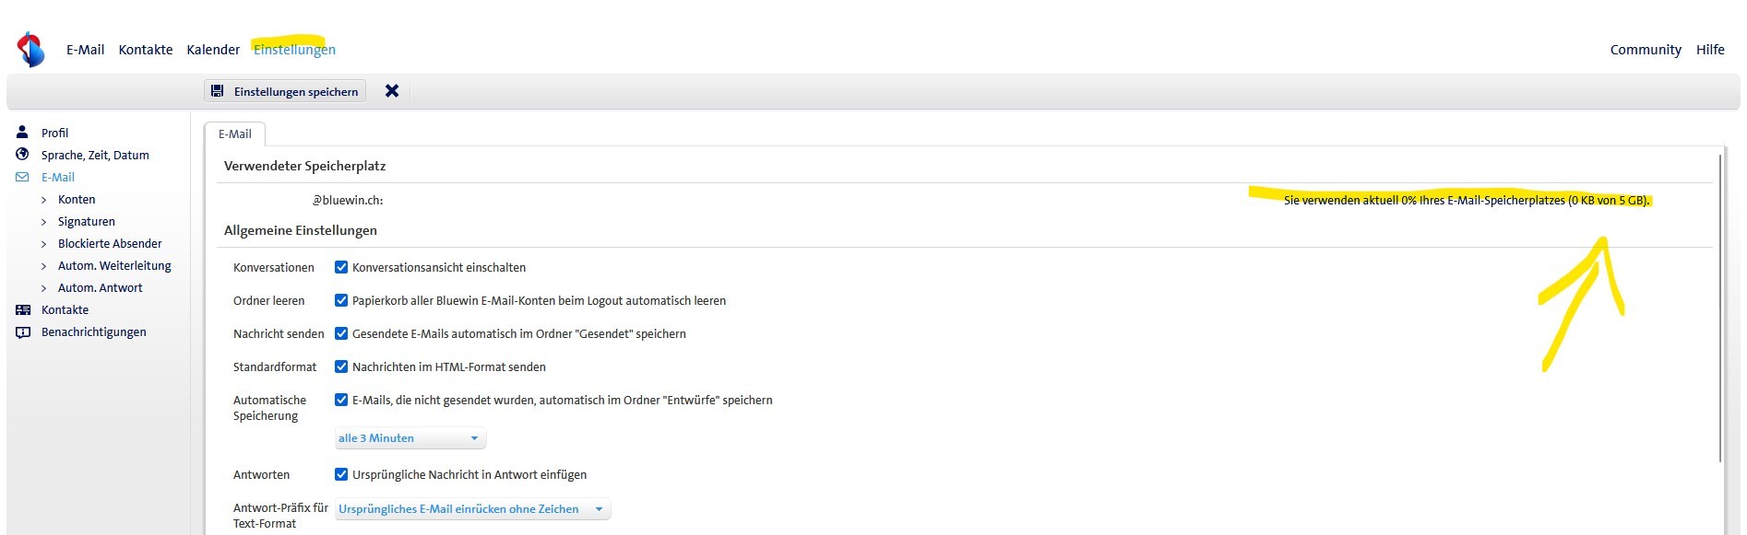The image size is (1747, 535).
Task: Click the Profil person icon
Action: pyautogui.click(x=23, y=133)
